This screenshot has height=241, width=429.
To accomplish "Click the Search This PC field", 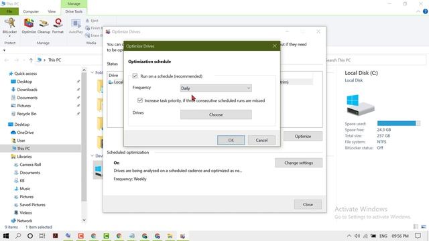I will tap(376, 60).
